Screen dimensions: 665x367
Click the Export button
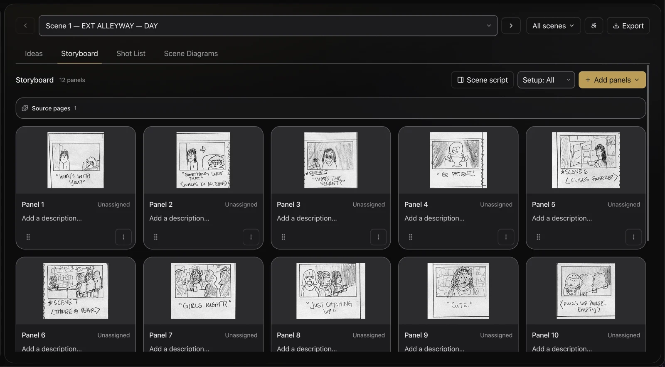coord(628,26)
